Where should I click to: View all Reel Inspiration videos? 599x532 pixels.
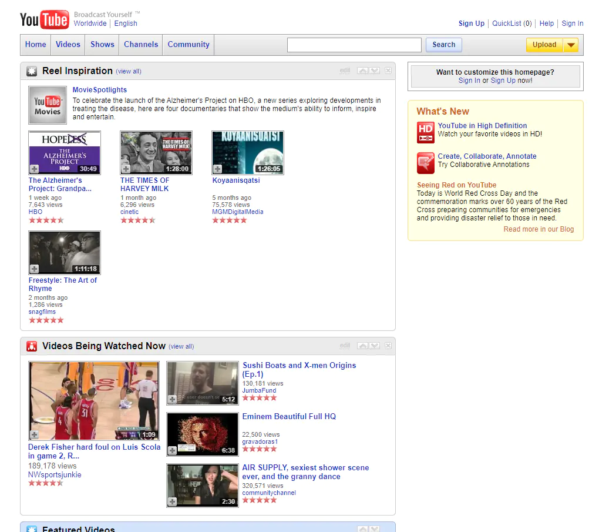129,71
